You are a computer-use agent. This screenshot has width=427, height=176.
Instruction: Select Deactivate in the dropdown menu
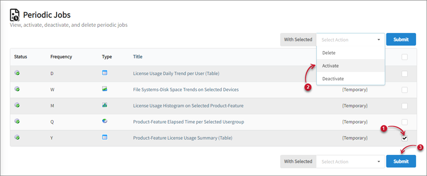coord(333,79)
